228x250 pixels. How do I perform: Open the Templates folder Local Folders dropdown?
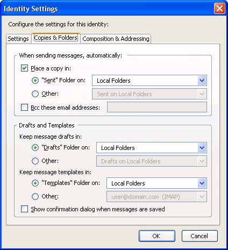point(156,183)
